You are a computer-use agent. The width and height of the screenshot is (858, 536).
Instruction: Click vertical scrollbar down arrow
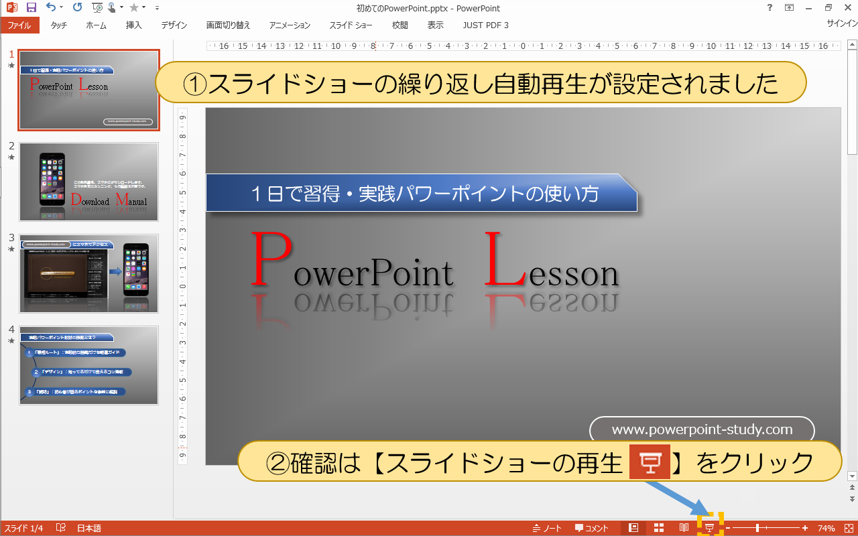click(x=852, y=475)
